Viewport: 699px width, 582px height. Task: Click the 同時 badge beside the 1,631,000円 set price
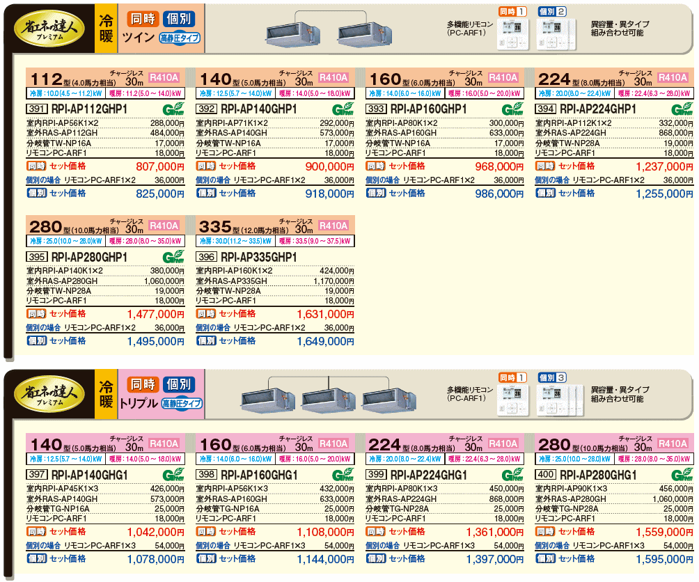coord(206,314)
